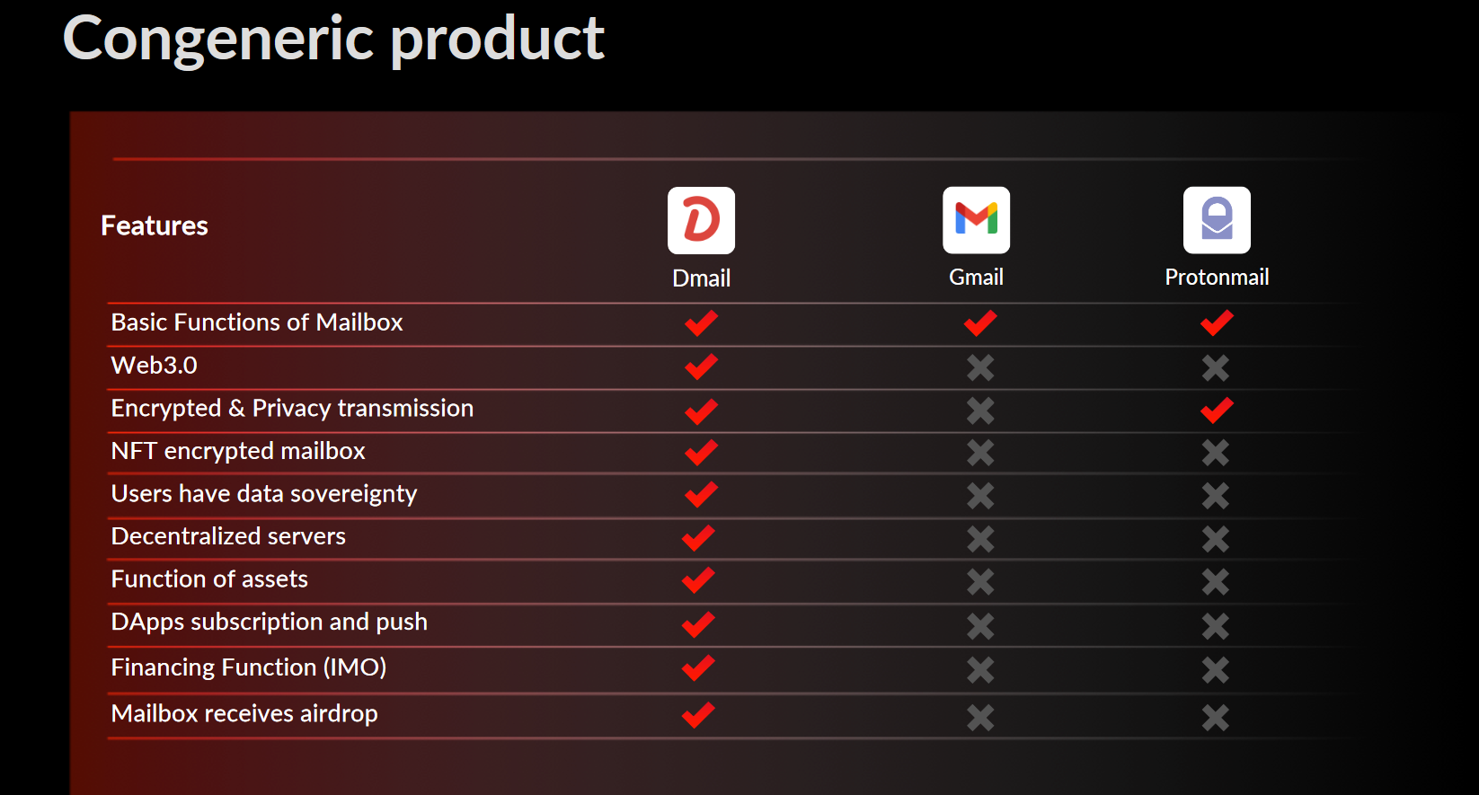Click Dmail's checkmark for Web3.0
1479x795 pixels.
[701, 367]
